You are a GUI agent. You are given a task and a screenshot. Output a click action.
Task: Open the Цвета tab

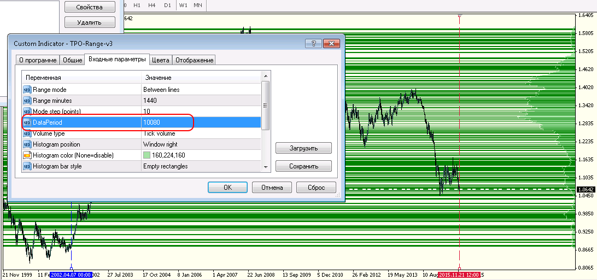tap(161, 60)
